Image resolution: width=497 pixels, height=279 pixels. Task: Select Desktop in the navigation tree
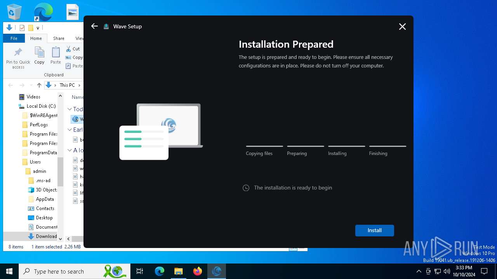(40, 217)
